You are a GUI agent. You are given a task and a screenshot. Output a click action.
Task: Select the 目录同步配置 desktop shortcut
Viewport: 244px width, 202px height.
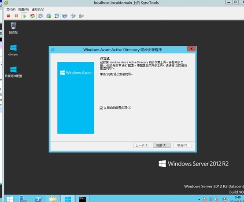[x=13, y=72]
